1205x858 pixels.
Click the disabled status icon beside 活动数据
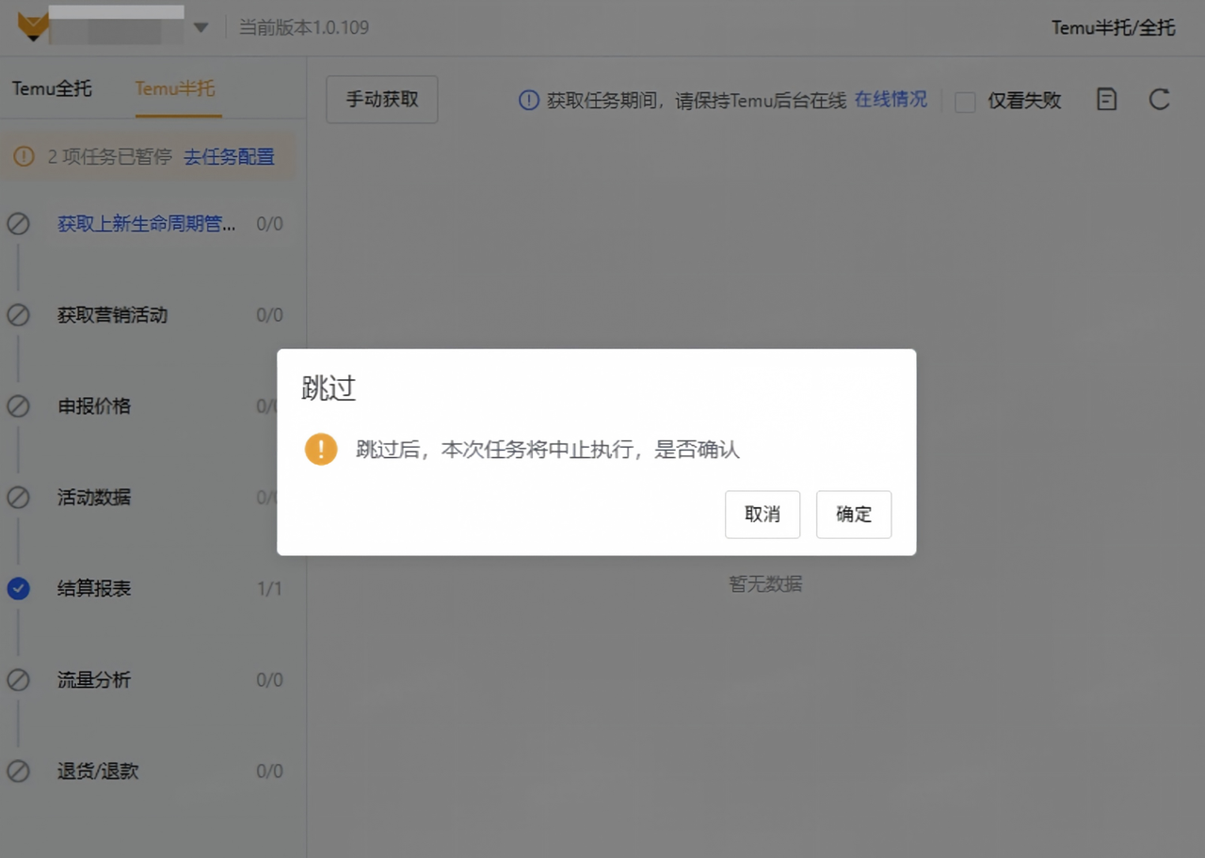coord(18,498)
